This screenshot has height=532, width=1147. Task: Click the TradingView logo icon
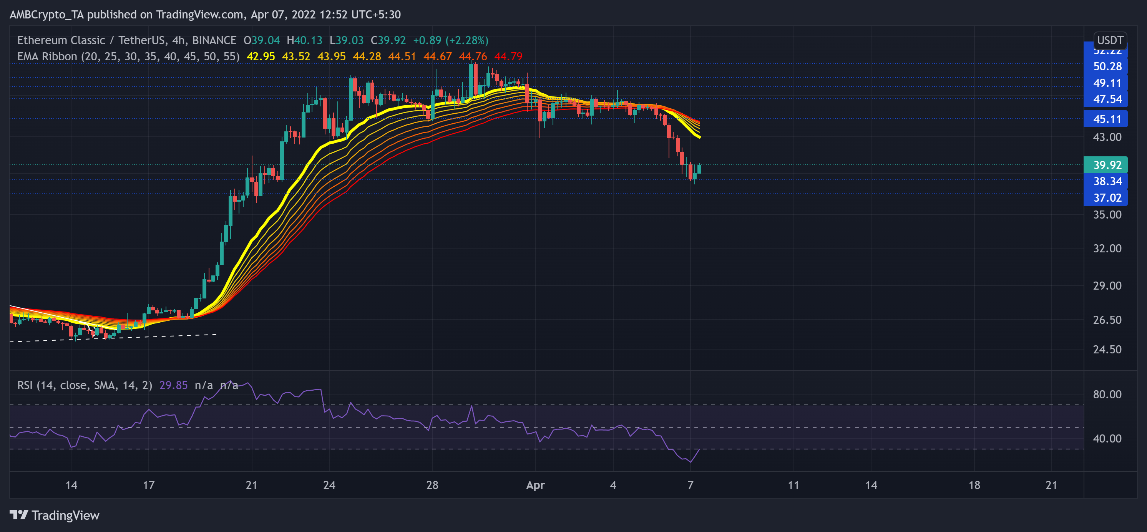[19, 515]
